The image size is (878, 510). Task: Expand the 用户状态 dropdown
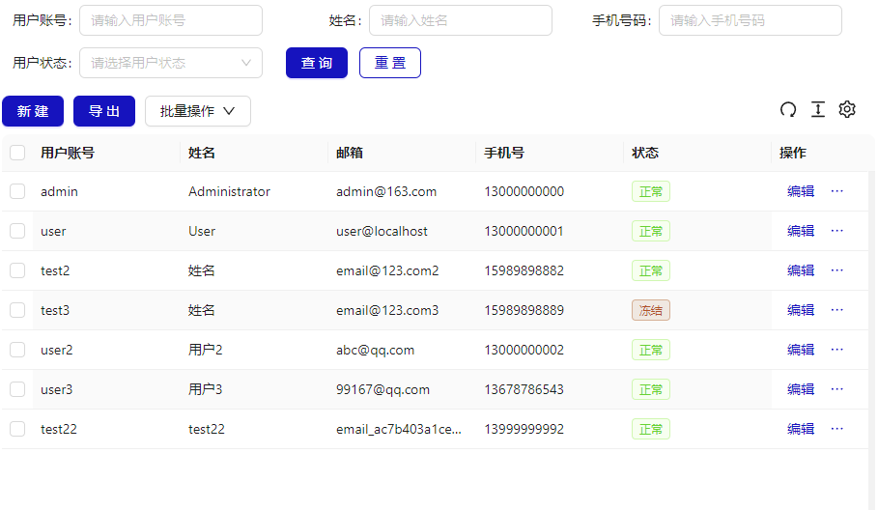click(x=171, y=63)
